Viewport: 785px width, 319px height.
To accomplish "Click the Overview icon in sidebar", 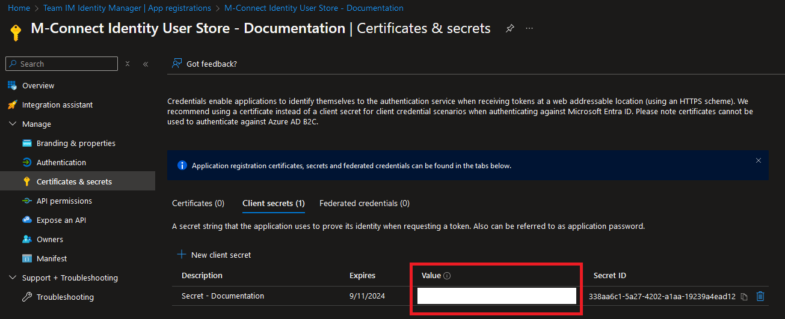I will point(12,85).
